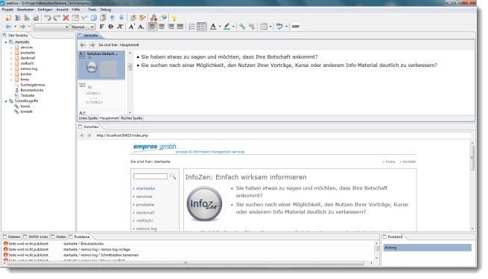Click the remove link icon
This screenshot has height=279, width=488.
point(252,27)
